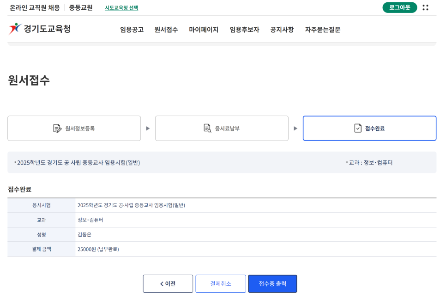Click the 이전 button
The width and height of the screenshot is (446, 295).
pos(168,283)
